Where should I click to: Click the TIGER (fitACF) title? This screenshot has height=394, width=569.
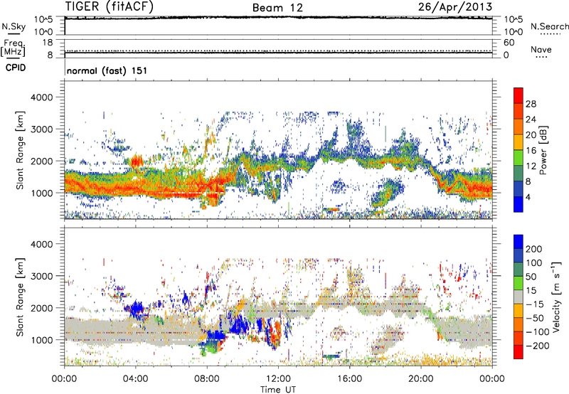point(110,6)
